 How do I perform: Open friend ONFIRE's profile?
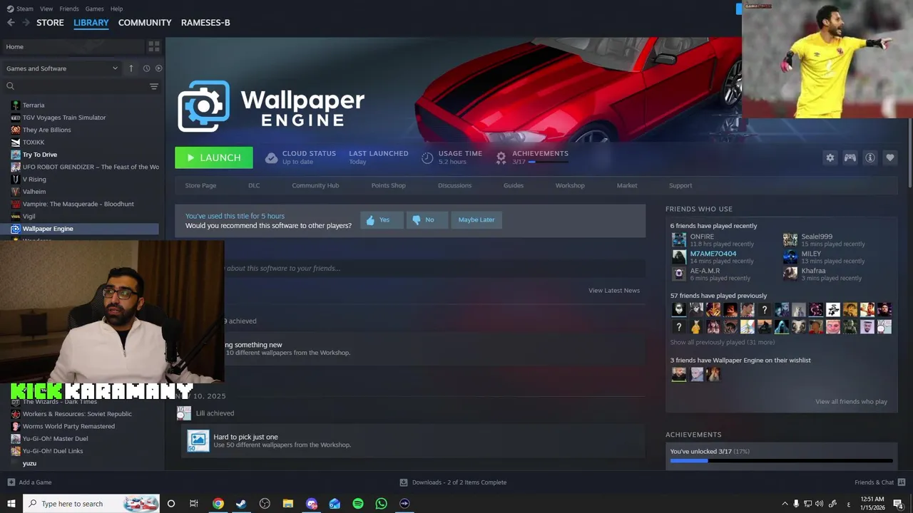click(x=702, y=237)
